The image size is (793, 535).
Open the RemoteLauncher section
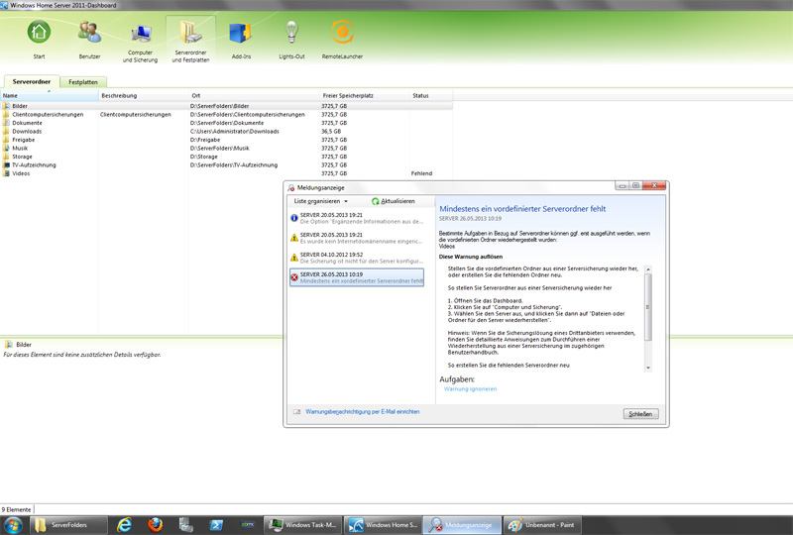point(342,40)
